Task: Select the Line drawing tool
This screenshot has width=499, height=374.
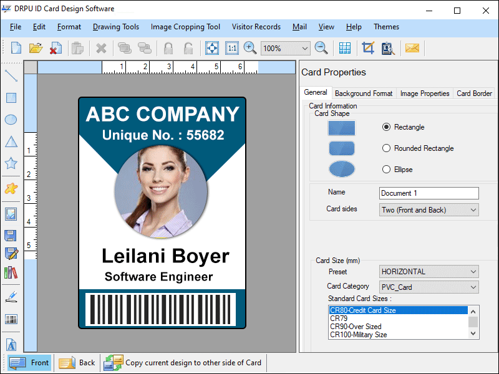Action: 10,76
